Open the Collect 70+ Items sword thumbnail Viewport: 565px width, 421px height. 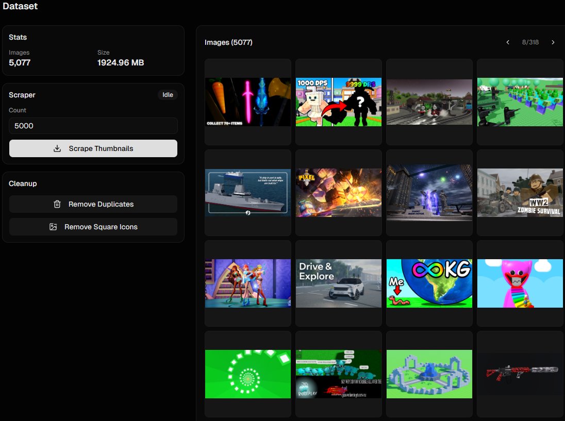click(248, 102)
